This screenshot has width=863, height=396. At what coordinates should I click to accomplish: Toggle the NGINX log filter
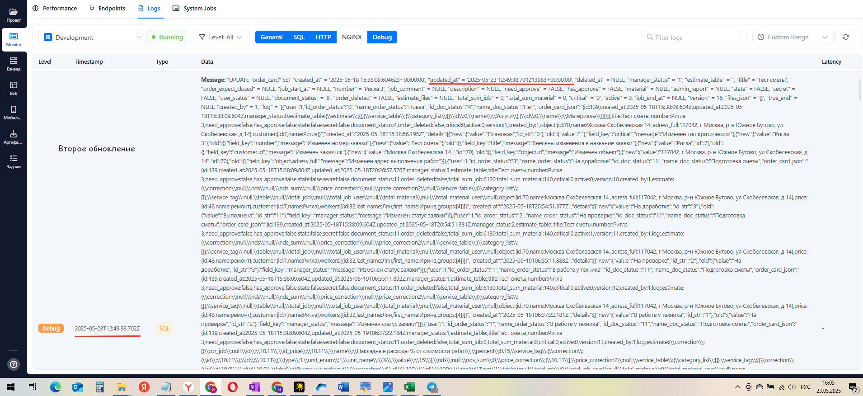click(x=352, y=37)
